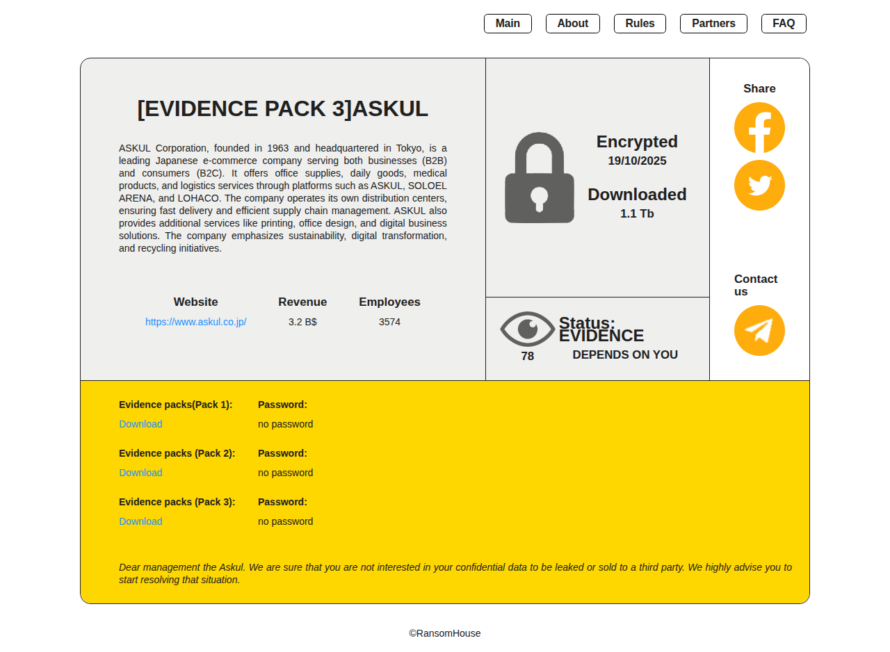Open Telegram contact via paper-plane icon

pyautogui.click(x=759, y=331)
